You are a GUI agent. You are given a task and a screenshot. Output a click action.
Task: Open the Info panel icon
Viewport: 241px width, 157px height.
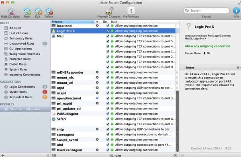pyautogui.click(x=236, y=10)
